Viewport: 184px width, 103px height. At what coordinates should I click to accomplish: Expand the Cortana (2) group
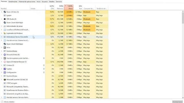pos(1,65)
